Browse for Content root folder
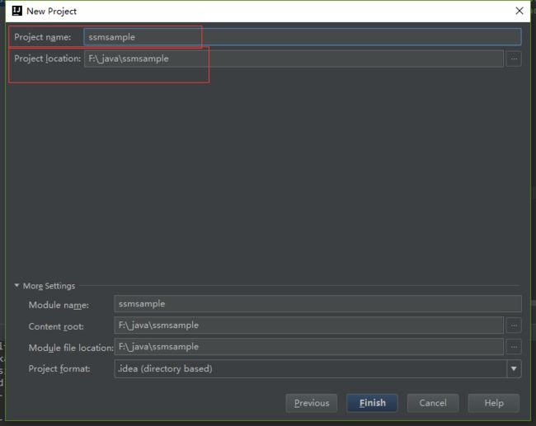536x426 pixels. (514, 325)
